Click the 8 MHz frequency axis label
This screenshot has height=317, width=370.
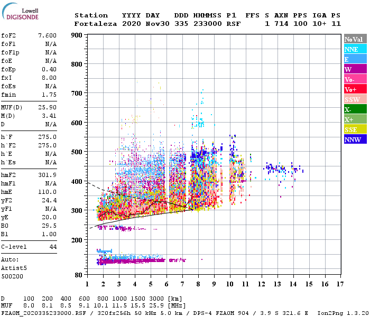tap(198, 284)
